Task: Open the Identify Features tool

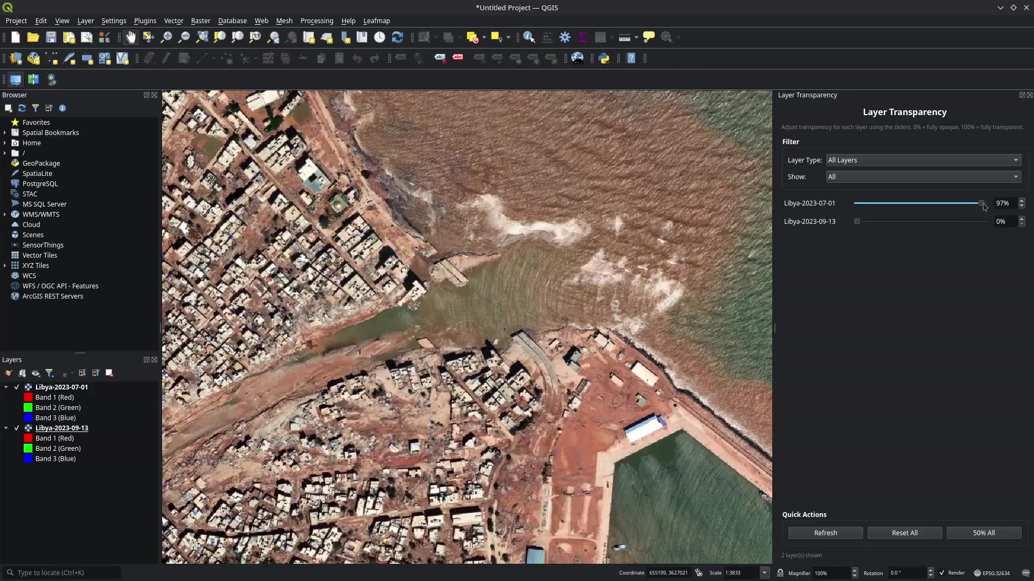Action: click(x=529, y=37)
